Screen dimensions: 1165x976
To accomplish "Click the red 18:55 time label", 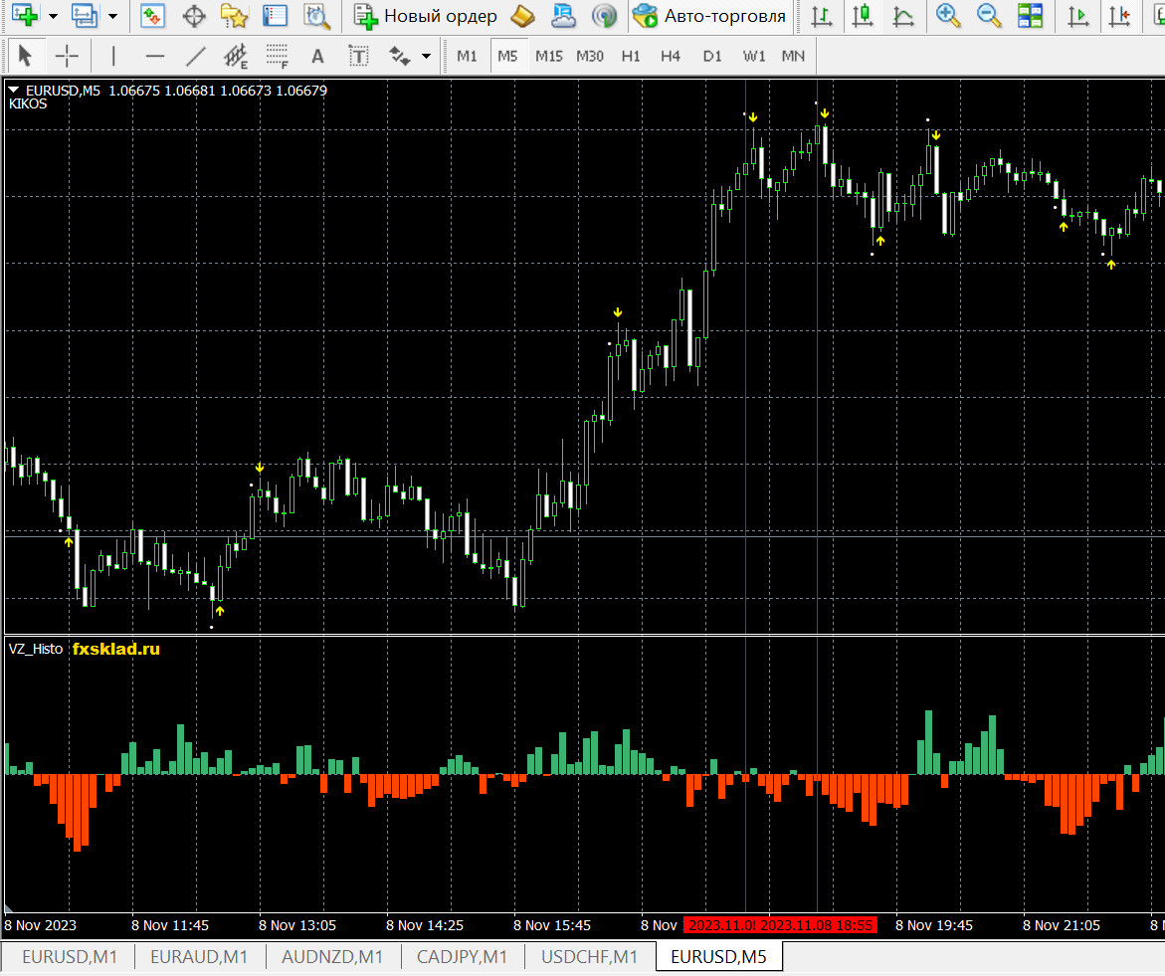I will [817, 925].
